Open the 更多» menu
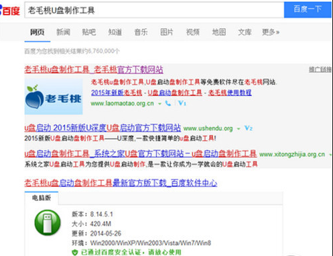 271,32
